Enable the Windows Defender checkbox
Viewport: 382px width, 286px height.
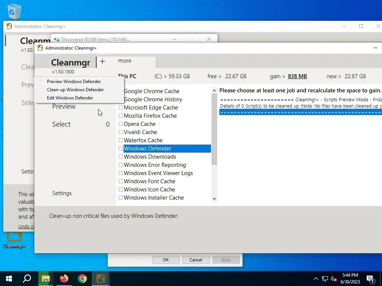click(120, 149)
